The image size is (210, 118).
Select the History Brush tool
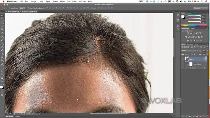click(2, 47)
